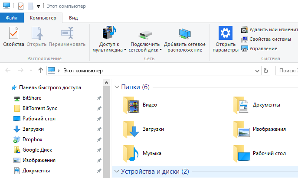Screen dimensions: 298x178
Task: Click the Свойства ribbon icon
Action: (13, 33)
